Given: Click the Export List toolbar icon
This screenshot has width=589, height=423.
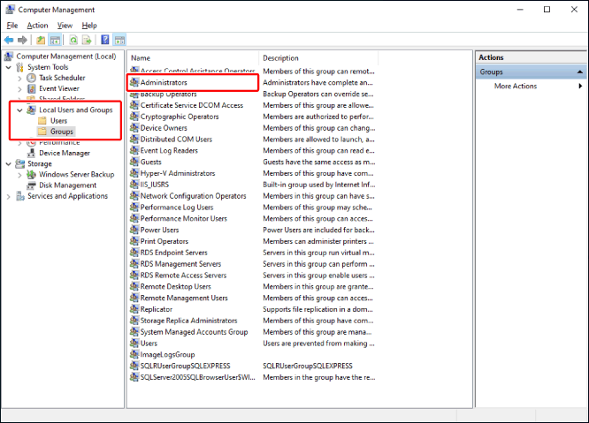Looking at the screenshot, I should [88, 40].
